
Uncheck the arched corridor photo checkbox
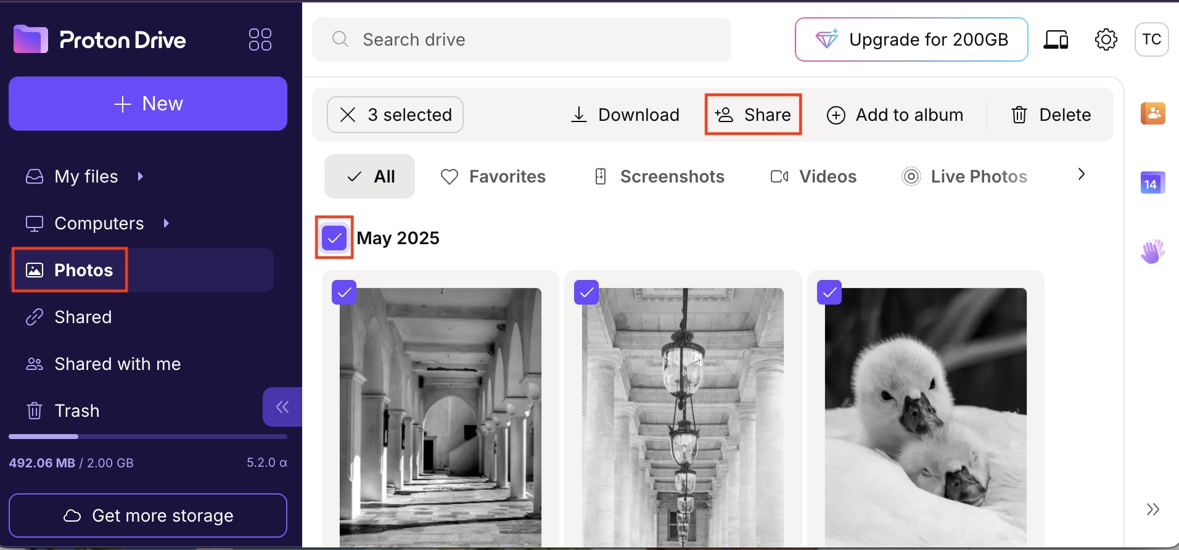click(x=344, y=292)
